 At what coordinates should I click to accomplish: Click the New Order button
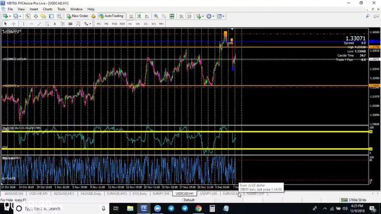click(x=77, y=16)
